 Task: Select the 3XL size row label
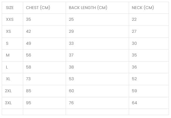coord(8,103)
